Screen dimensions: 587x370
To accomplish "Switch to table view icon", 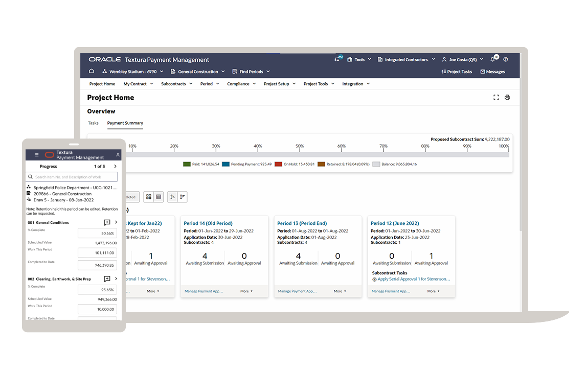I will [x=159, y=197].
